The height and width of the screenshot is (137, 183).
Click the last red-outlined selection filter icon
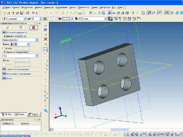pos(139,19)
